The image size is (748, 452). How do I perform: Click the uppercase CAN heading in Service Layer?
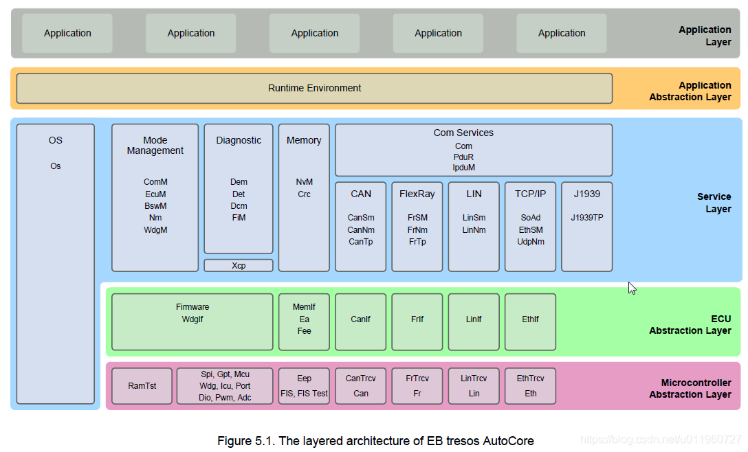click(x=361, y=194)
